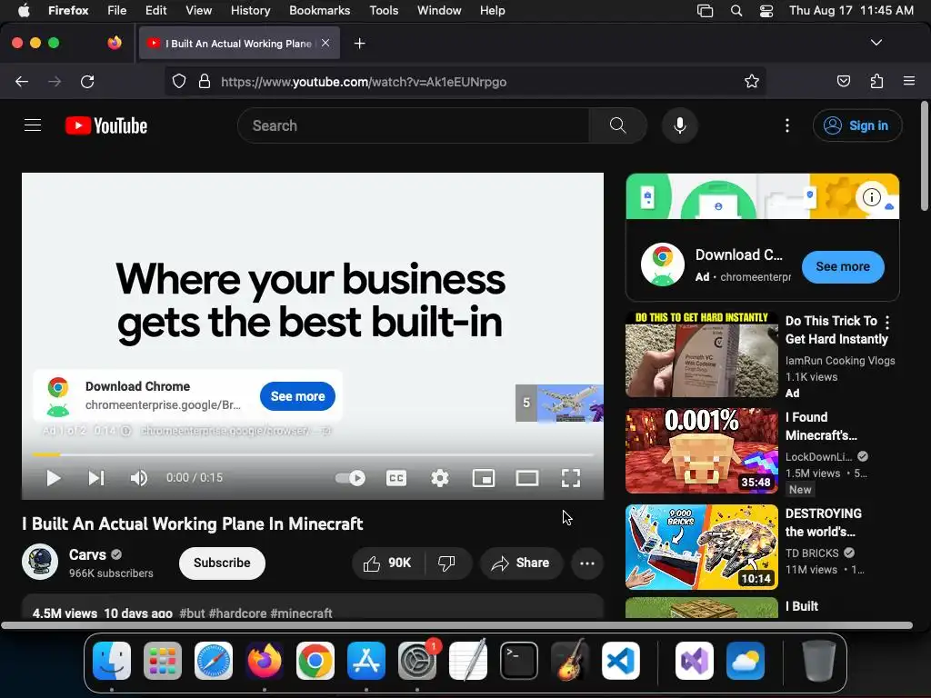Open the History menu
The height and width of the screenshot is (698, 931).
(x=250, y=10)
